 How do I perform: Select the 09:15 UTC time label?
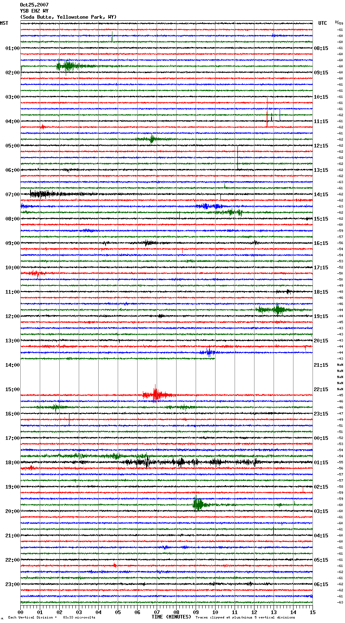321,73
